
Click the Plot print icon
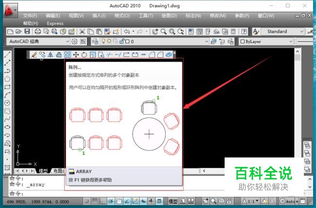click(x=38, y=32)
